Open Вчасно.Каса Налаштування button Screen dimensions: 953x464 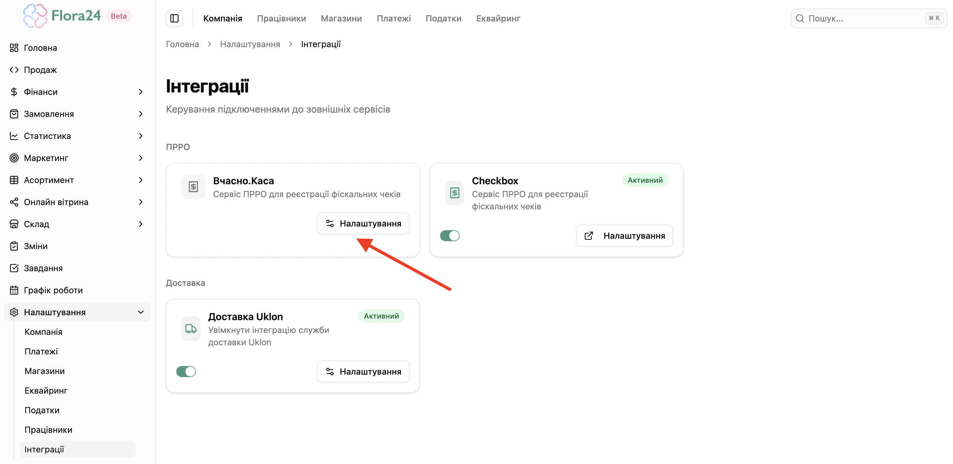(x=363, y=223)
